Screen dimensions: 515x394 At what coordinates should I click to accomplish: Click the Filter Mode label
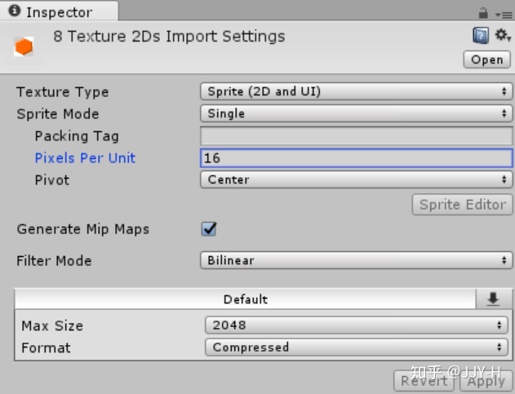(x=54, y=261)
